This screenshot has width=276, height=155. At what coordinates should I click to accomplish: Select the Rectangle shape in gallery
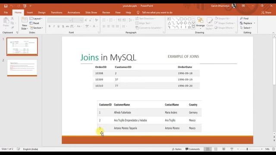[181, 19]
